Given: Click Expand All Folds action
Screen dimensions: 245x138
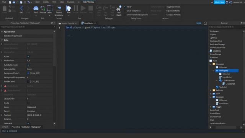Looking at the screenshot, I should [173, 11].
